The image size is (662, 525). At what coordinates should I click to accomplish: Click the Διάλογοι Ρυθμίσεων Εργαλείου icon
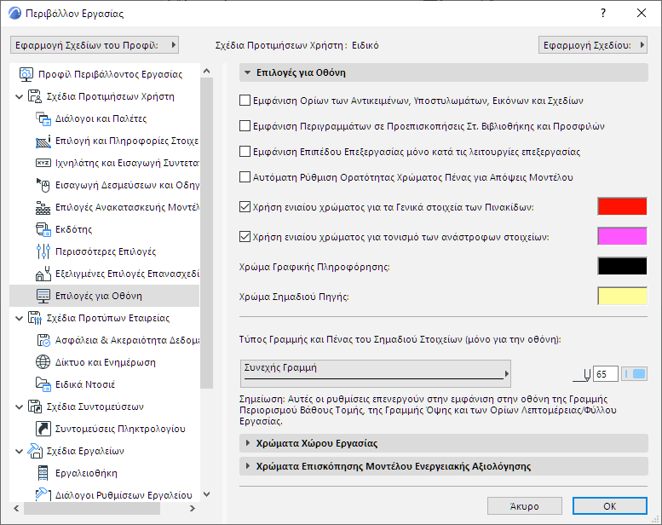tap(43, 495)
